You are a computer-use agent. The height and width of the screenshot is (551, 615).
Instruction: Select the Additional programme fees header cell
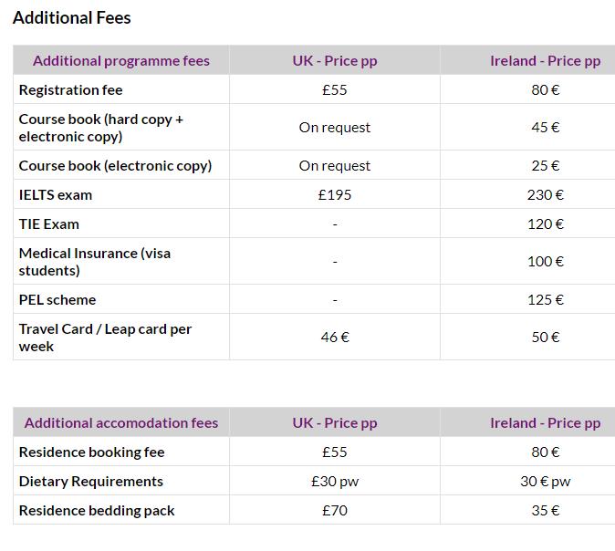[x=121, y=61]
